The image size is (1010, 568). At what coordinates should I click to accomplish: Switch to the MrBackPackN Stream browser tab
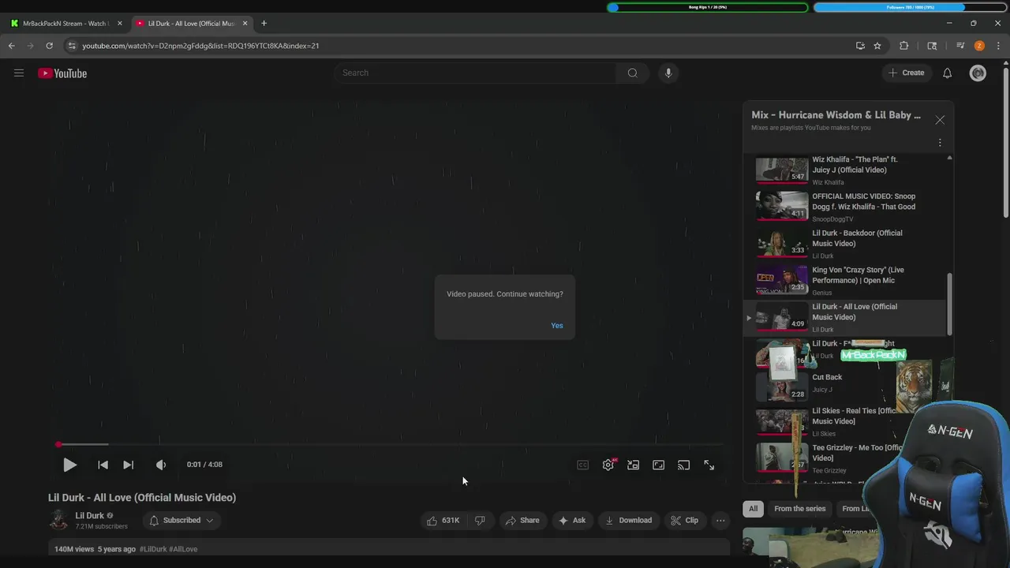[65, 24]
